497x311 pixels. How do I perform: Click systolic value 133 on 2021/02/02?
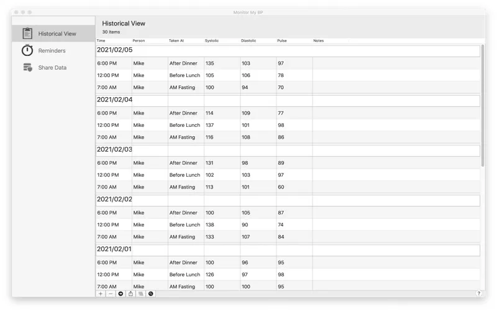pyautogui.click(x=209, y=237)
